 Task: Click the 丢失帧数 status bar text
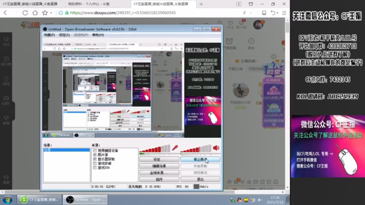[x=145, y=187]
